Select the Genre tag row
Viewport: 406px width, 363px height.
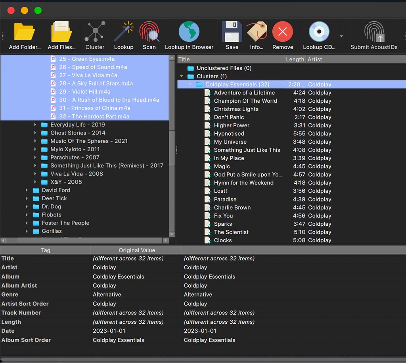(x=203, y=295)
